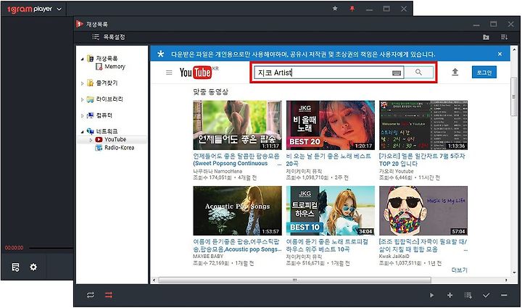
Task: Expand the 컴퓨터 computer node
Action: (82, 116)
